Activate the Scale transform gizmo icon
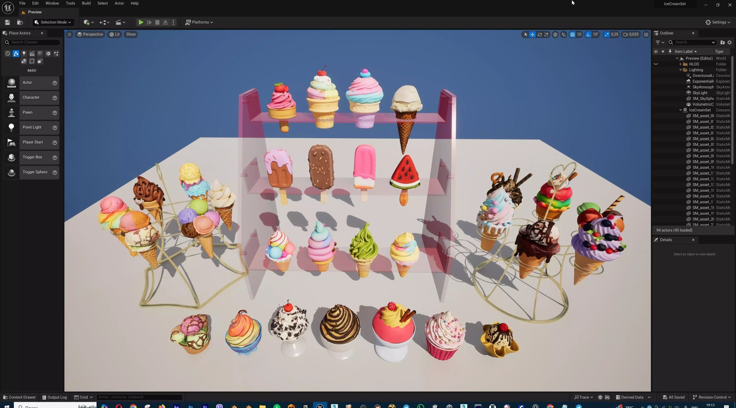This screenshot has width=736, height=408. pyautogui.click(x=547, y=34)
